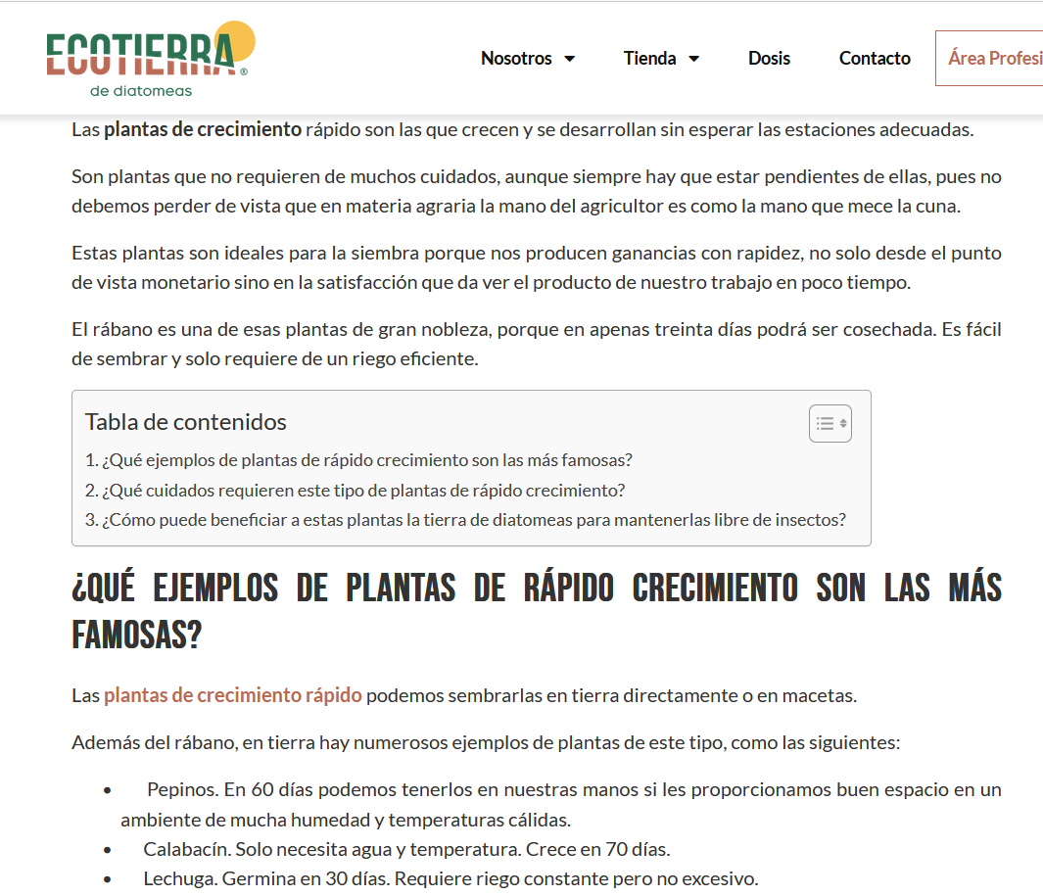
Task: Follow the 'plantas de crecimiento rápido' red link
Action: tap(233, 695)
